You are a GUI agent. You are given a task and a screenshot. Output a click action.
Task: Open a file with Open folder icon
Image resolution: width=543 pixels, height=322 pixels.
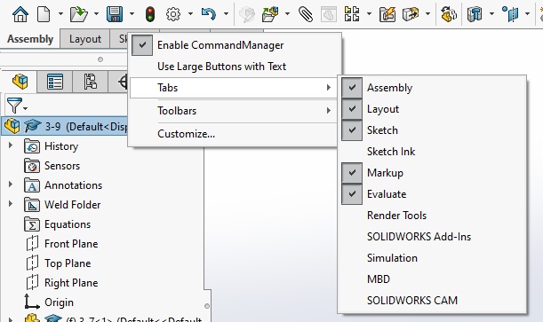(x=78, y=14)
